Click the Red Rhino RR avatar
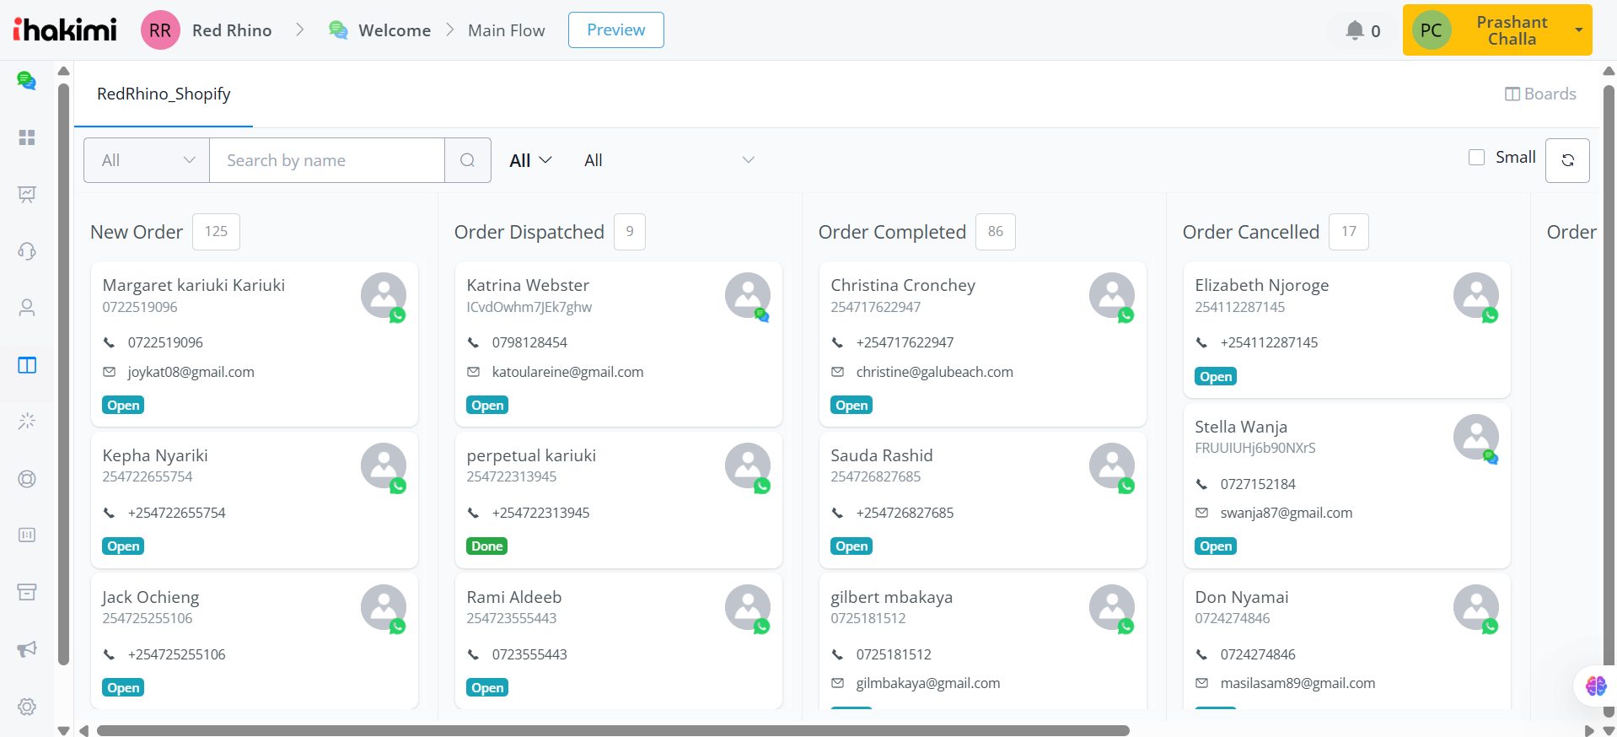This screenshot has height=737, width=1617. point(160,30)
